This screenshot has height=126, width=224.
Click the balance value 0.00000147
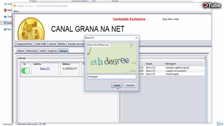pos(70,69)
